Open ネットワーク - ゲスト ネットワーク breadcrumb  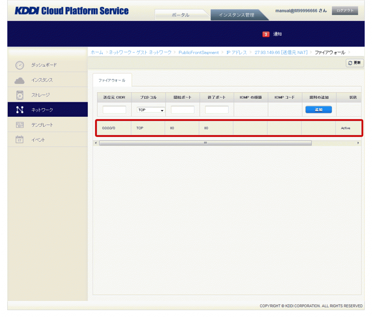click(x=140, y=52)
